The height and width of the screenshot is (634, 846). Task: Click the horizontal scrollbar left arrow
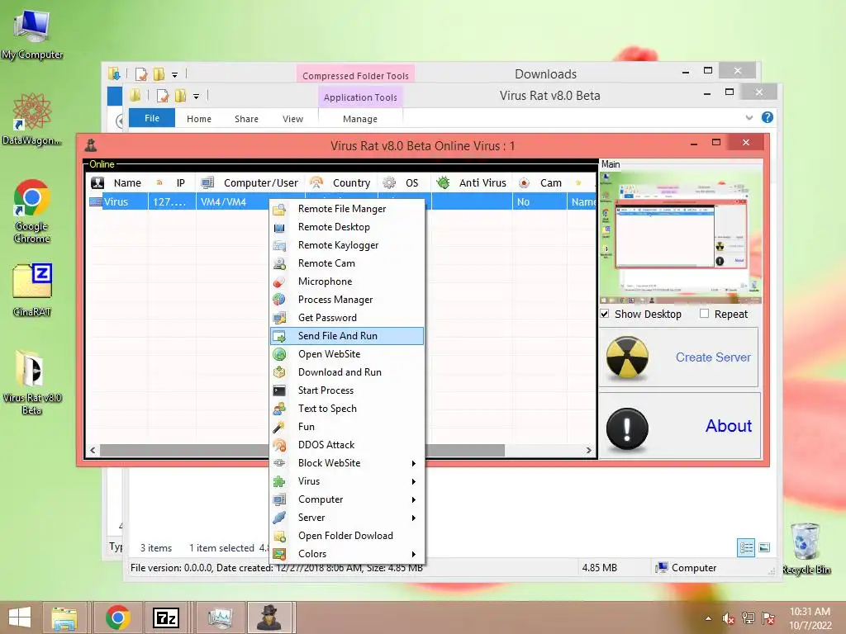coord(93,450)
